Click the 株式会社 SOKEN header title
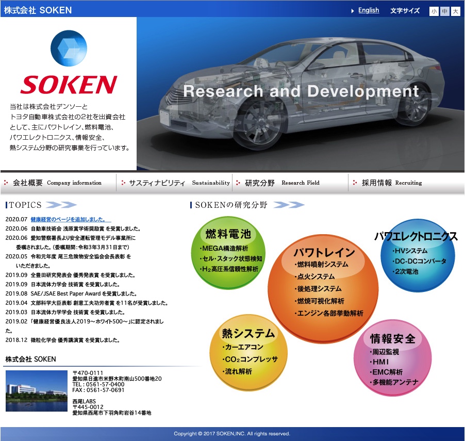The height and width of the screenshot is (441, 465). (38, 10)
